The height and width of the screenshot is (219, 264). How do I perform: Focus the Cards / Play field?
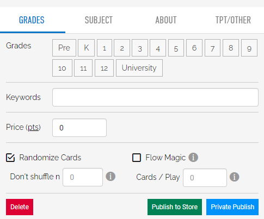click(205, 178)
